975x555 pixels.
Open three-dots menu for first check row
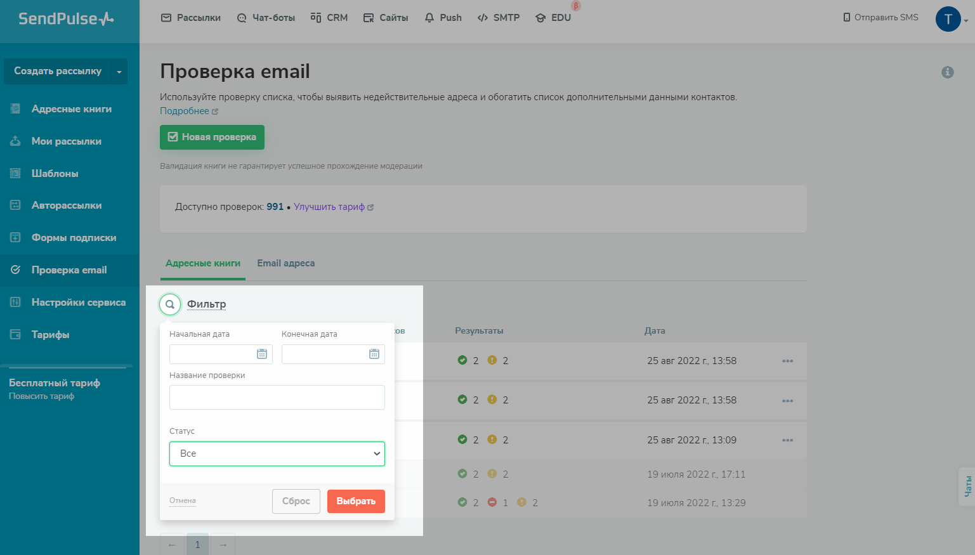coord(787,361)
